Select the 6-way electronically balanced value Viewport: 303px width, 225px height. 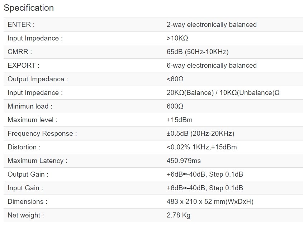point(212,66)
